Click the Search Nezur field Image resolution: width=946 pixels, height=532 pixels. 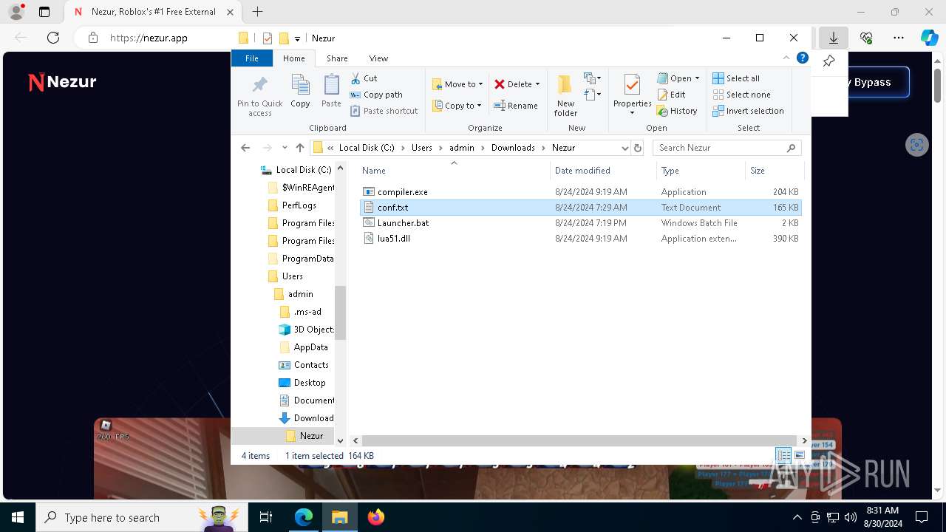tap(726, 148)
